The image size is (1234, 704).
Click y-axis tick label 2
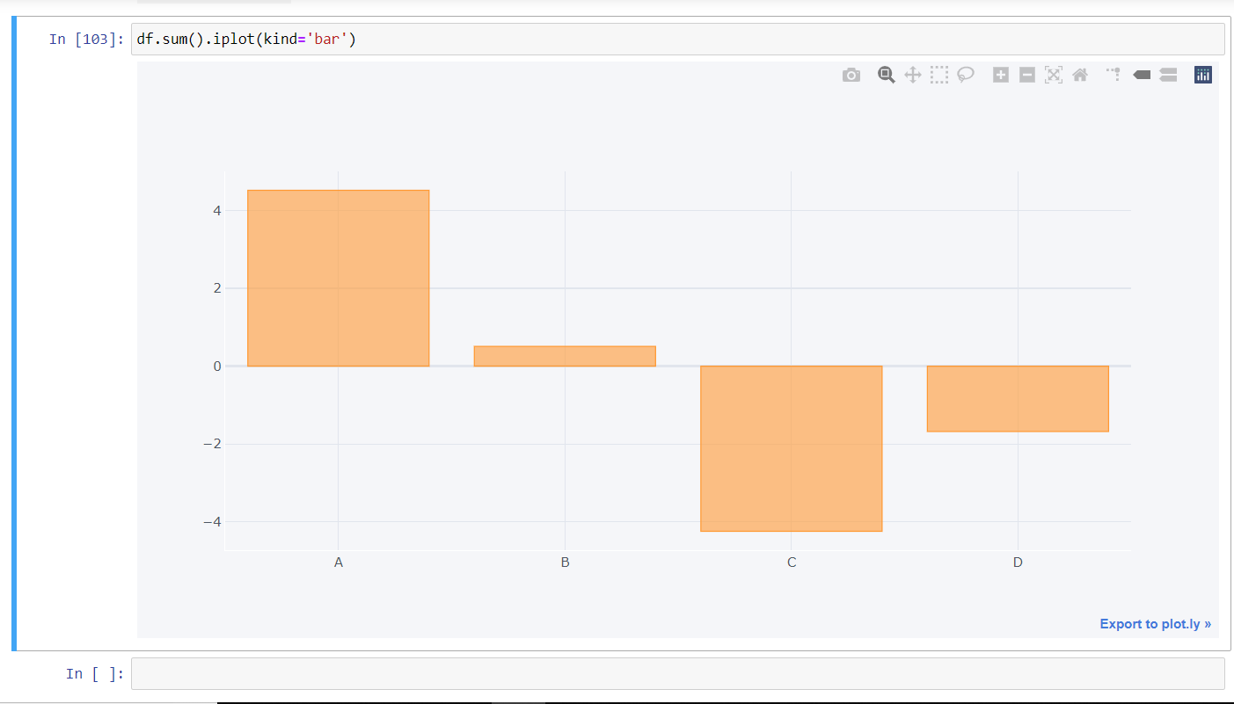(216, 288)
